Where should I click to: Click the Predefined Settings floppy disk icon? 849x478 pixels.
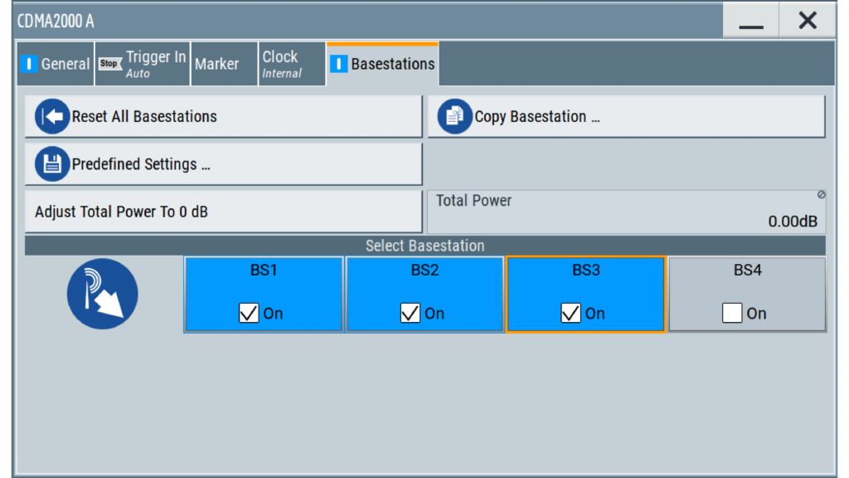[x=52, y=164]
